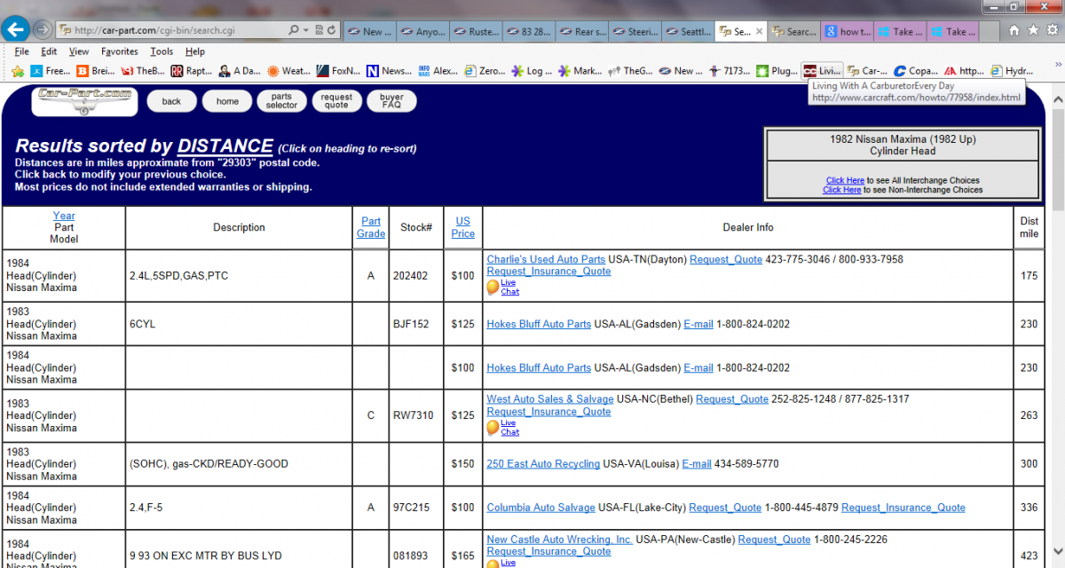
Task: Click the refresh icon in address bar
Action: coord(331,31)
